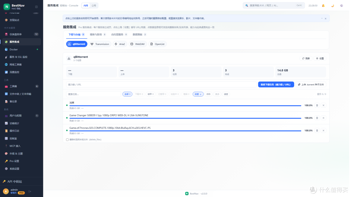The width and height of the screenshot is (351, 197).
Task: Click 上传 .torrent 种子文件 button
Action: point(311,85)
